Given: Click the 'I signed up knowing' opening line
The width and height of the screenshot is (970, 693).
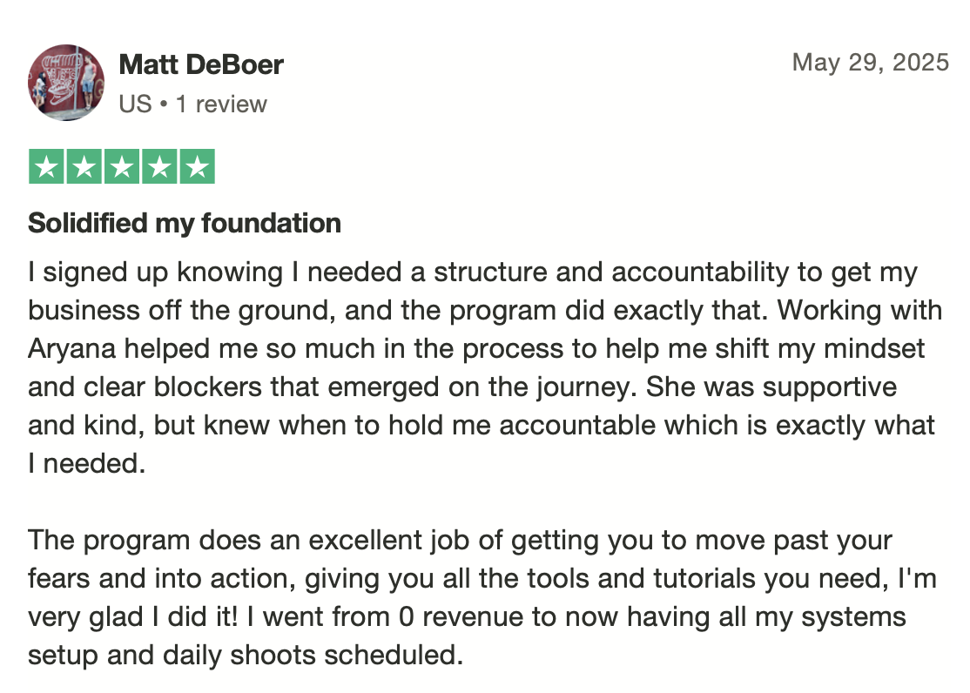Looking at the screenshot, I should (155, 272).
